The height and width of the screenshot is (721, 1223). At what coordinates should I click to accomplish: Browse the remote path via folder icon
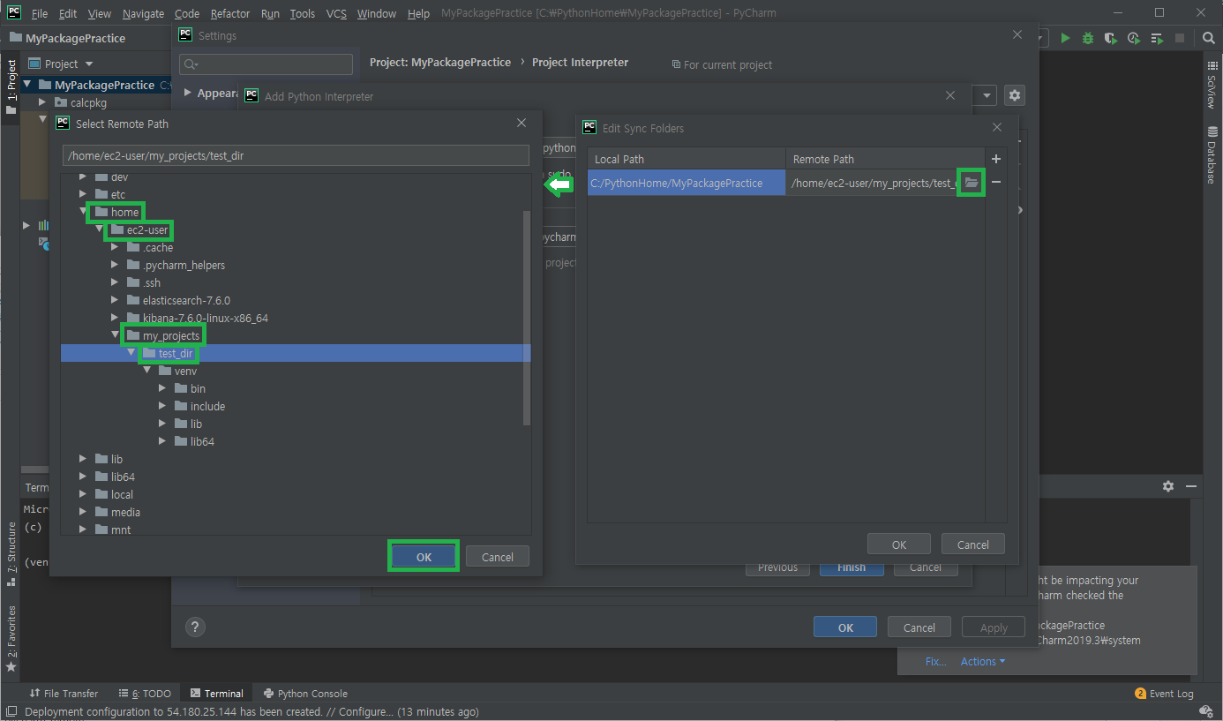972,183
